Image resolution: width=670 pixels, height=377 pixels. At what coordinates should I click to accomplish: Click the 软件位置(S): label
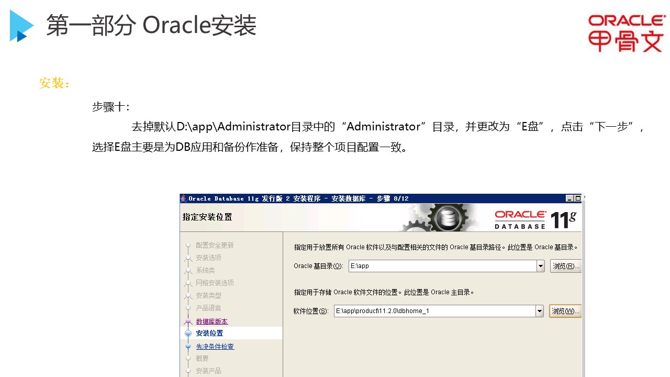pos(311,311)
